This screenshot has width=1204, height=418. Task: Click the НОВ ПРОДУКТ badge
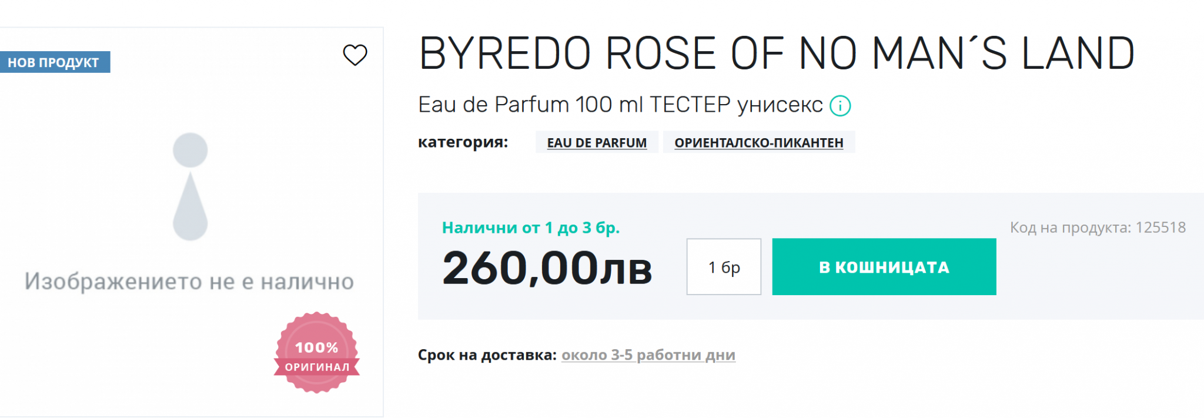click(x=54, y=62)
